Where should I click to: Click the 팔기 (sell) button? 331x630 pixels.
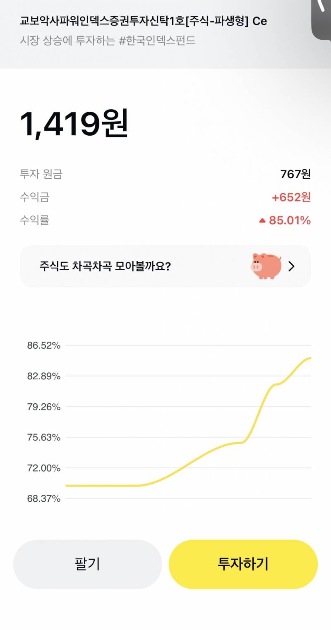[x=88, y=563]
